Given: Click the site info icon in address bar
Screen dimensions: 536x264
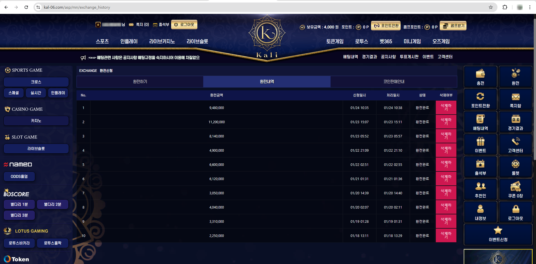Looking at the screenshot, I should tap(38, 7).
